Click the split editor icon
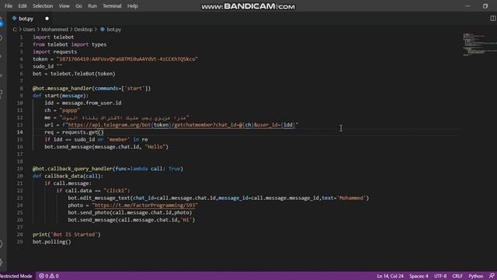 point(493,19)
